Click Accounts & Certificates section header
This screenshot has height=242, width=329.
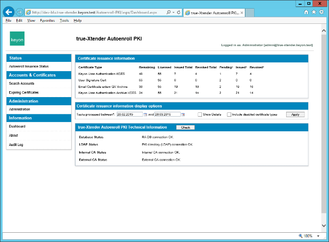pyautogui.click(x=39, y=75)
